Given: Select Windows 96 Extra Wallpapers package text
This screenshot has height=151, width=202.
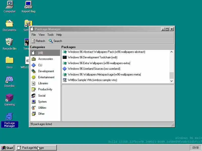Looking at the screenshot, I should 99,63.
